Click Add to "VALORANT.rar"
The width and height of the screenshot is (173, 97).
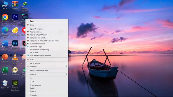[x=47, y=35]
